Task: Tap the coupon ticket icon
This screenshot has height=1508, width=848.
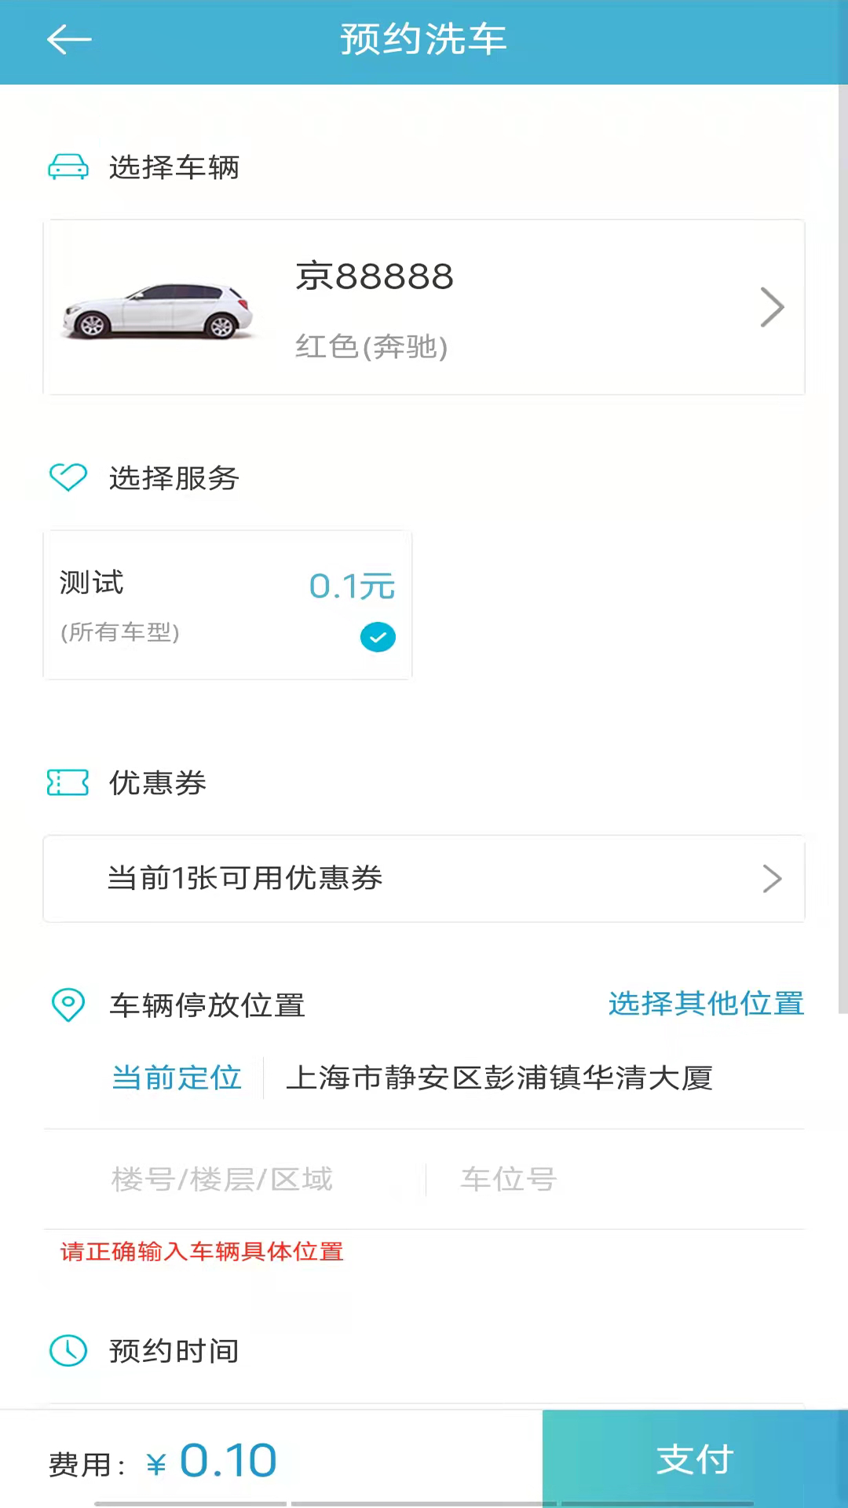Action: tap(68, 782)
